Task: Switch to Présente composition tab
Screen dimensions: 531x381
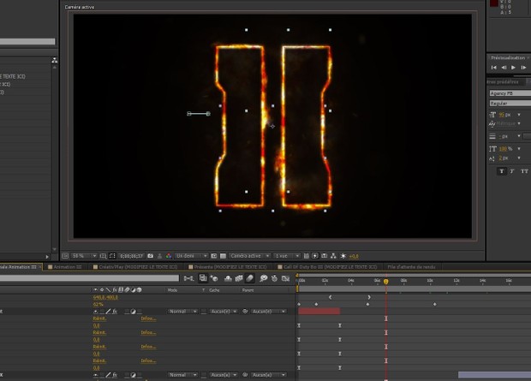Action: 228,267
